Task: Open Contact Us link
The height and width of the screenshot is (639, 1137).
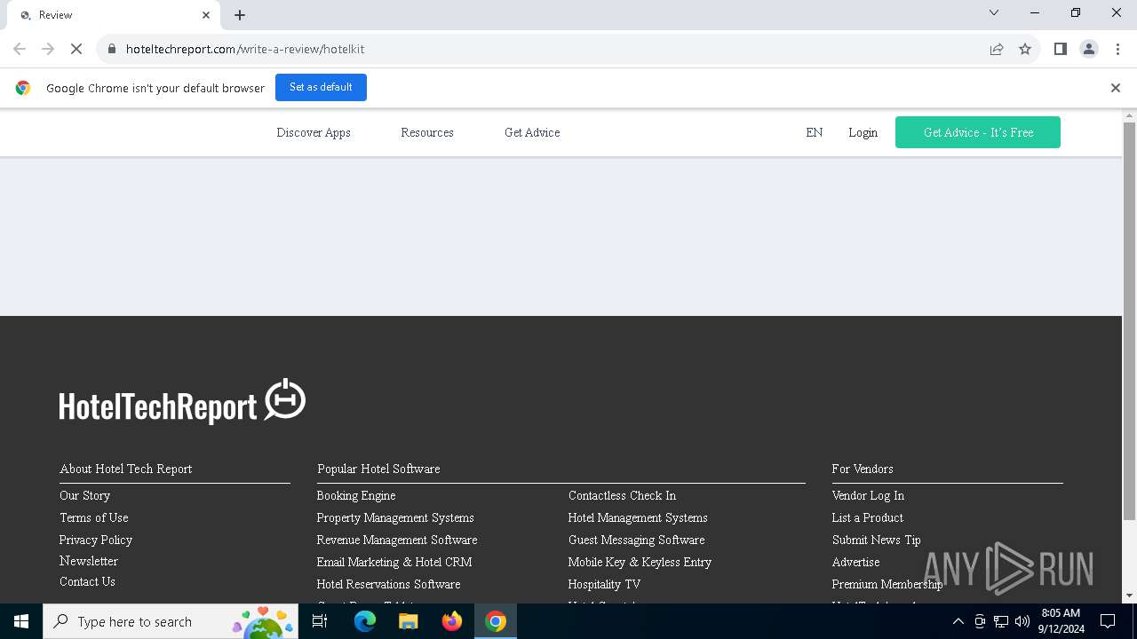Action: click(87, 581)
